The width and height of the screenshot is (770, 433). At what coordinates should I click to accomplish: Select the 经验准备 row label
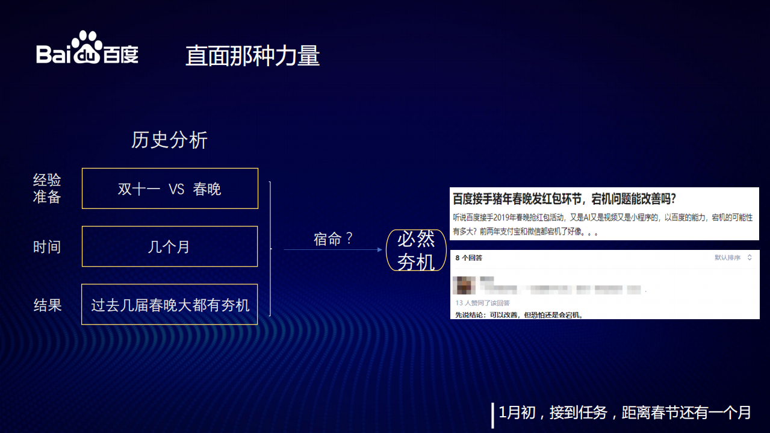[x=46, y=188]
